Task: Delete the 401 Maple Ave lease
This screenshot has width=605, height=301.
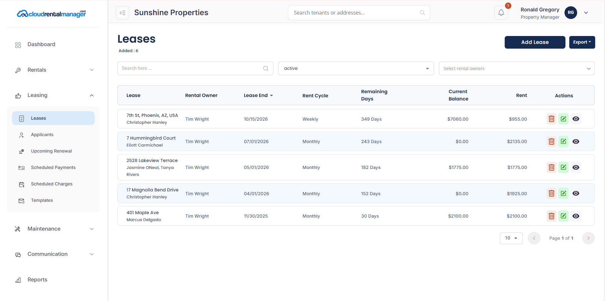Action: click(x=551, y=216)
